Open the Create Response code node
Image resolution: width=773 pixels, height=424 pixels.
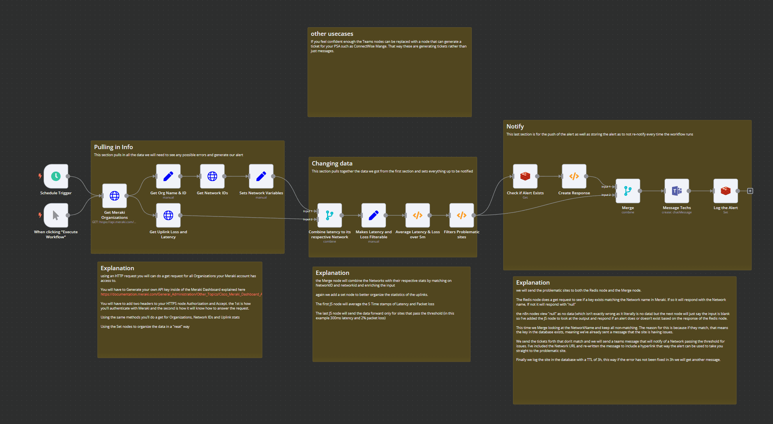point(574,176)
